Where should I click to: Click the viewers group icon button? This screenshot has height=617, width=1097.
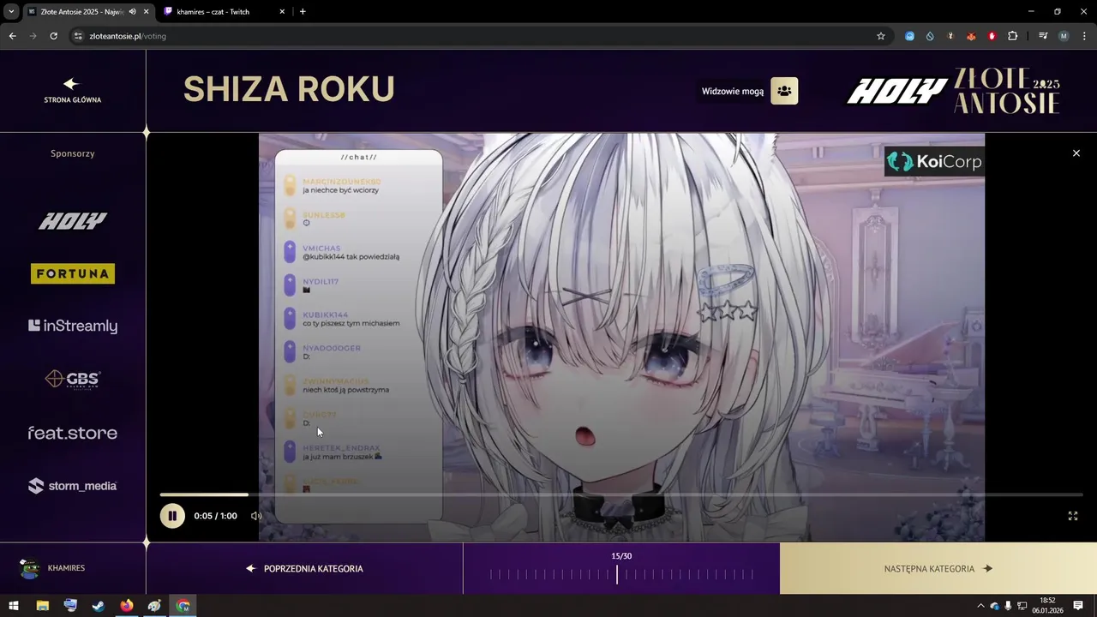coord(784,91)
